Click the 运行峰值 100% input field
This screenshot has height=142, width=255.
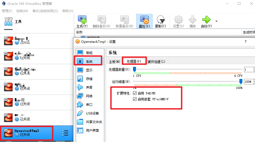[249, 82]
